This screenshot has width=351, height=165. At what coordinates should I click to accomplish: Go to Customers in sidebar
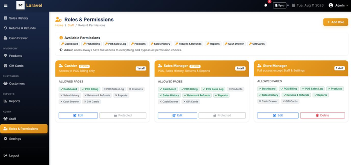(25, 83)
